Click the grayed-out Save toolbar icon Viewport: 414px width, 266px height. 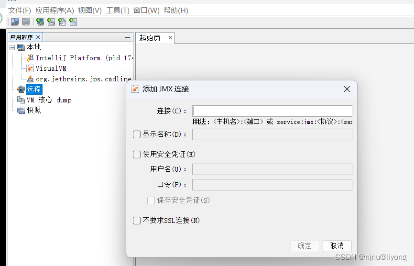pyautogui.click(x=26, y=22)
